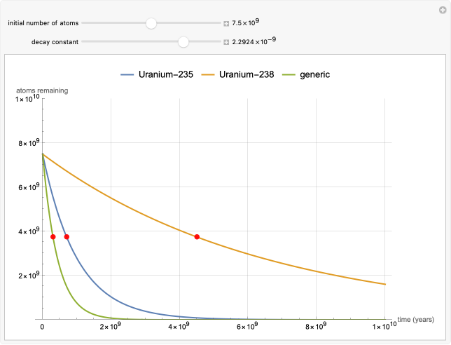This screenshot has width=451, height=345.
Task: Click the Uranium-235 legend entry
Action: pyautogui.click(x=157, y=74)
